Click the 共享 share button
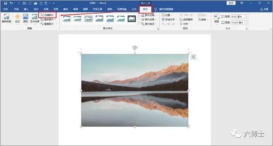The image size is (273, 146). click(x=264, y=9)
